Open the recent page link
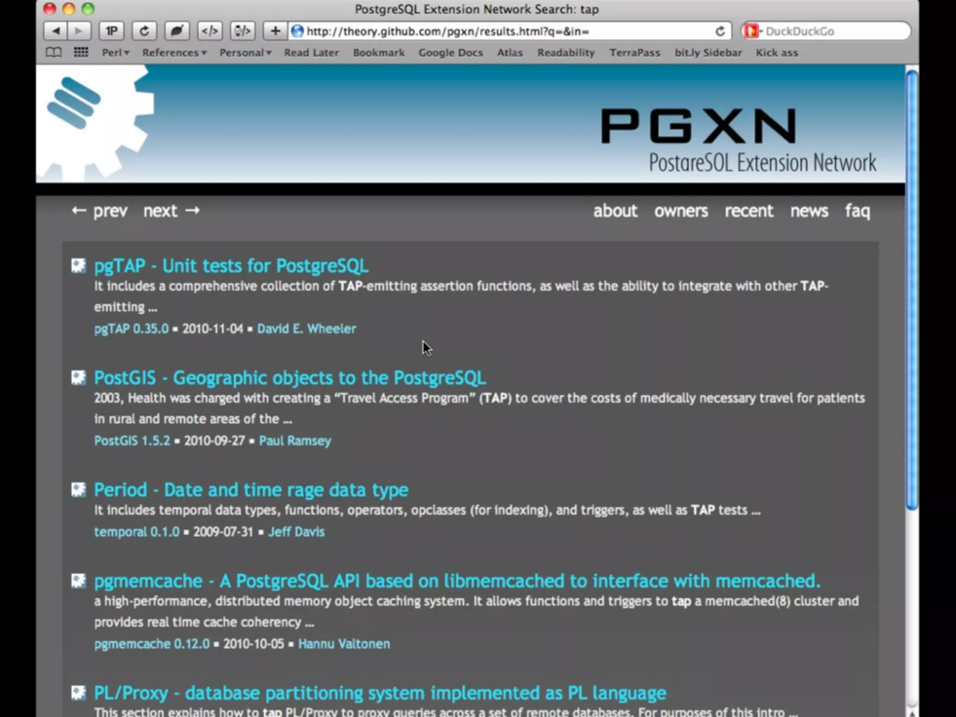Image resolution: width=956 pixels, height=717 pixels. [749, 211]
